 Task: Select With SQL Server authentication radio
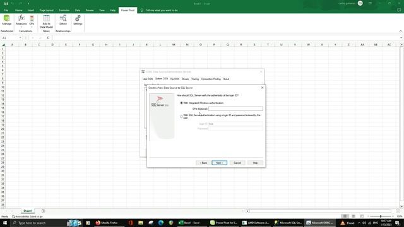(x=181, y=117)
